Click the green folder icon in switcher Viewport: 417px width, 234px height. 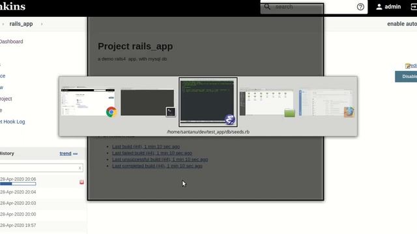[289, 112]
